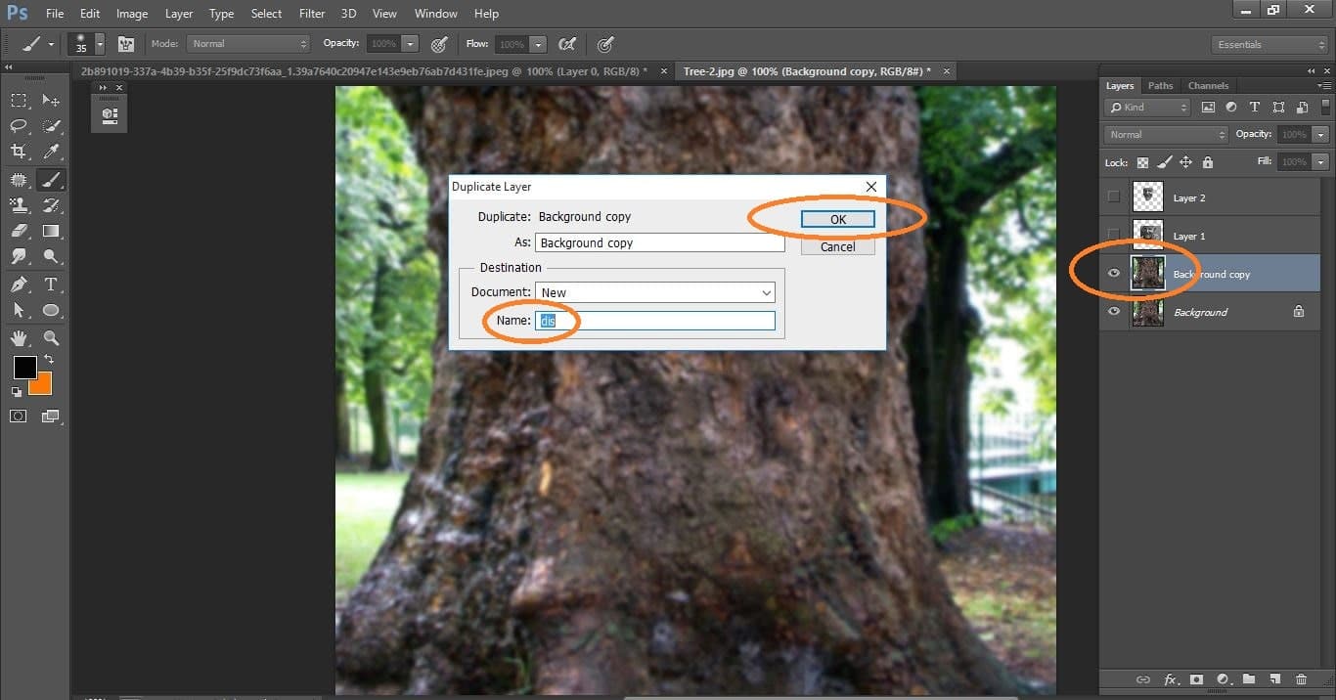Switch to the Channels tab
The image size is (1336, 700).
pos(1208,85)
